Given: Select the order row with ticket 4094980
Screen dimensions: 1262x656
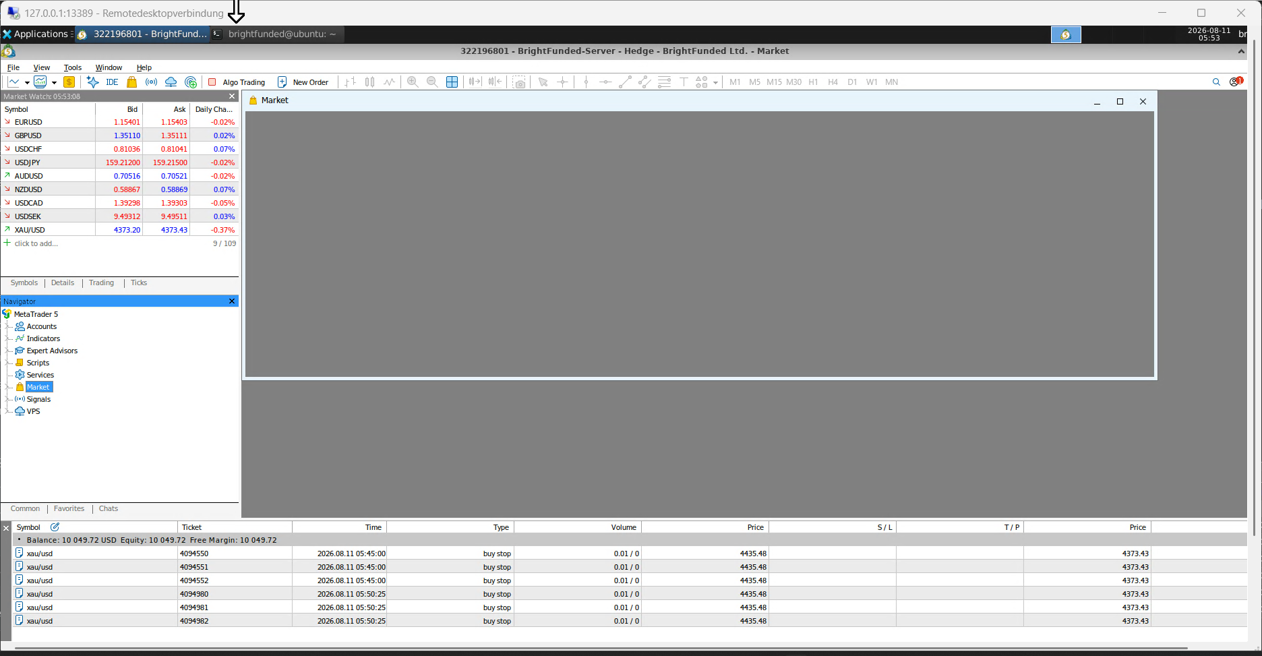Looking at the screenshot, I should pyautogui.click(x=630, y=594).
